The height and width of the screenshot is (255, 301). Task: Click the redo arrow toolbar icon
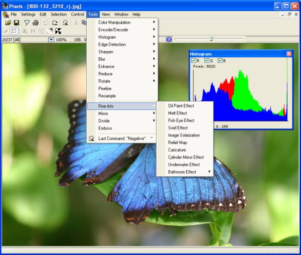[55, 23]
